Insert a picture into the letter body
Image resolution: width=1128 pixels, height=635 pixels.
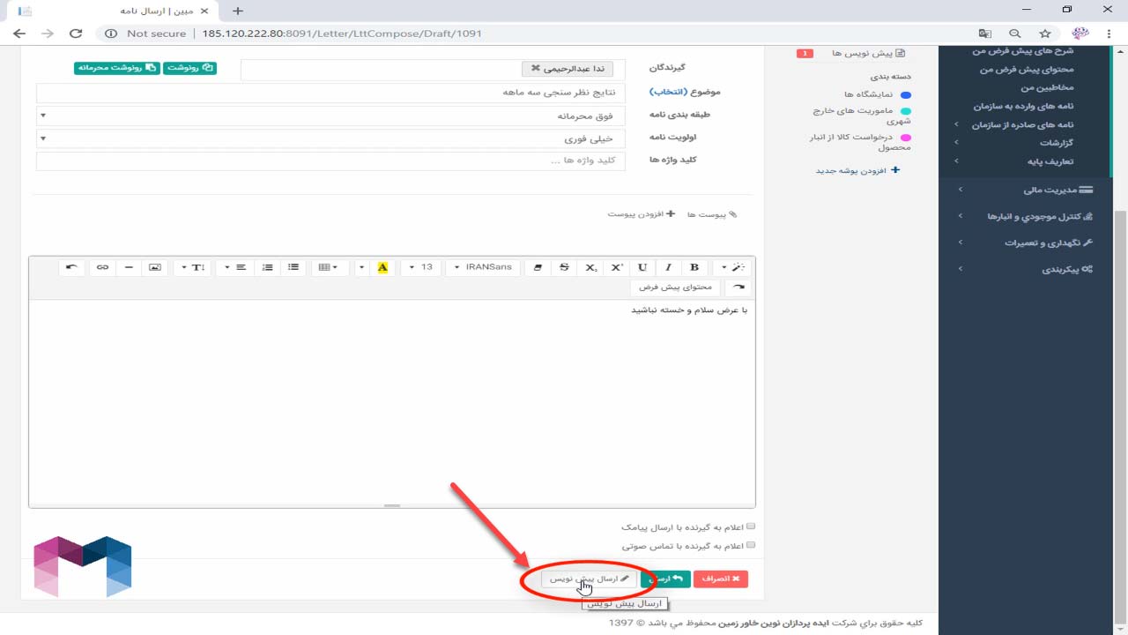click(x=155, y=267)
